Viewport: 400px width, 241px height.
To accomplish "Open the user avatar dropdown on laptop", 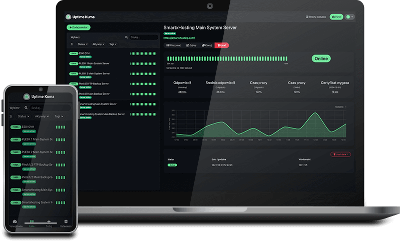I will click(350, 17).
